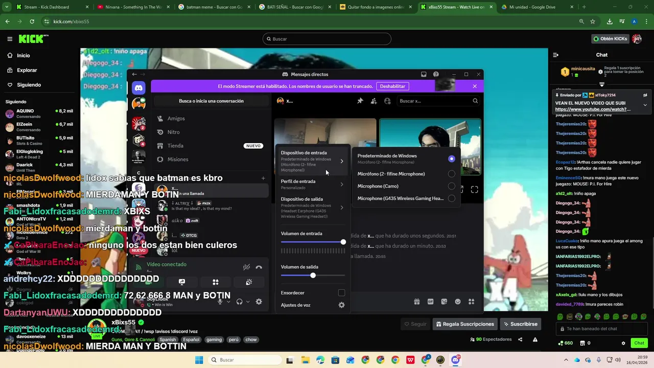Toggle fullscreen of the Discord call
The width and height of the screenshot is (654, 368).
(474, 190)
